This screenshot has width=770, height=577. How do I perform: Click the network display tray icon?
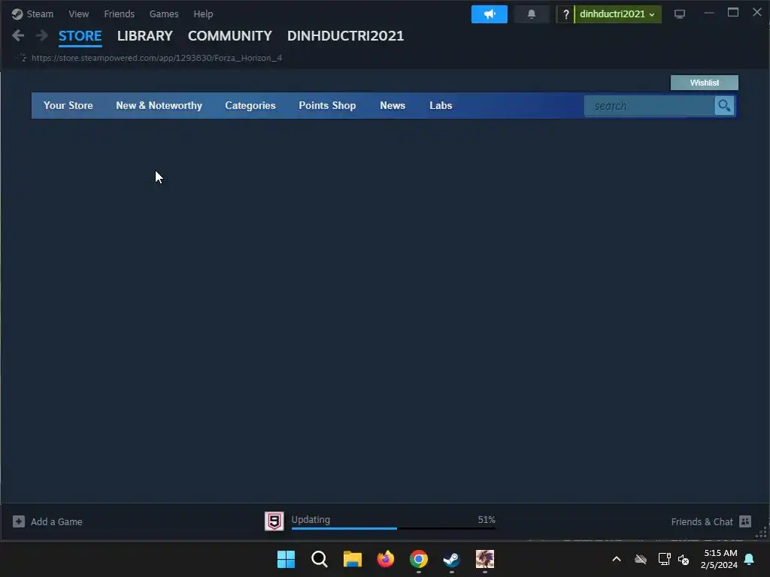pos(664,559)
